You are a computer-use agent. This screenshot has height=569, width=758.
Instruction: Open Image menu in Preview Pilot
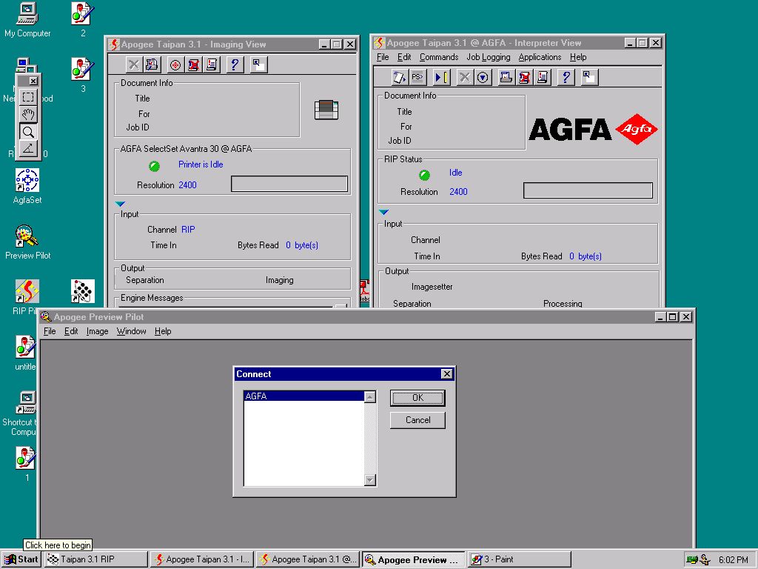[x=97, y=331]
